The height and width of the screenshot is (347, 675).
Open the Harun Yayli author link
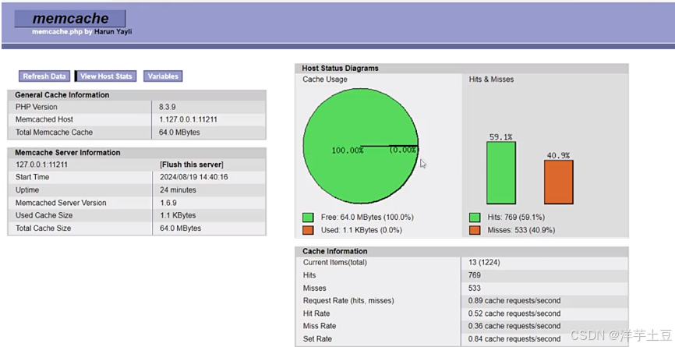pyautogui.click(x=113, y=32)
